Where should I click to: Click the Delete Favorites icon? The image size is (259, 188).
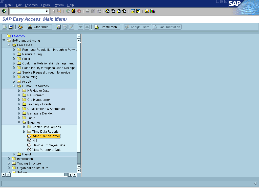pos(65,27)
